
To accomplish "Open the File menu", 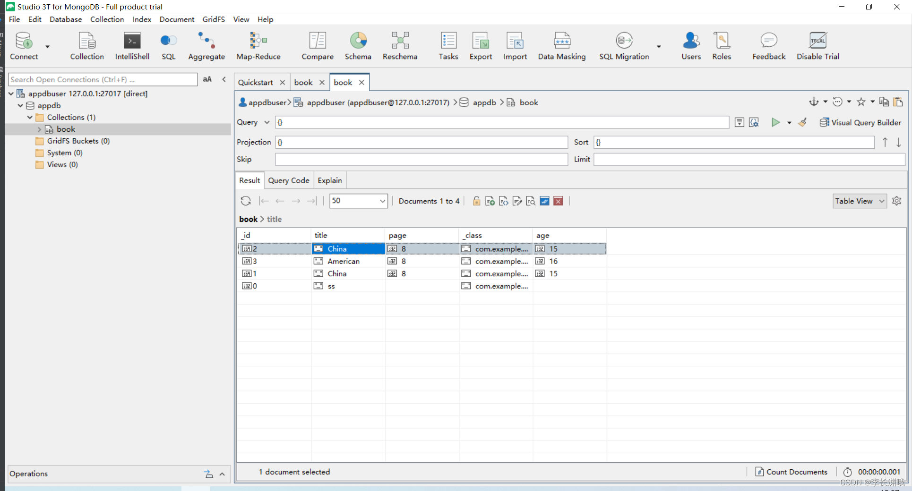I will 14,19.
